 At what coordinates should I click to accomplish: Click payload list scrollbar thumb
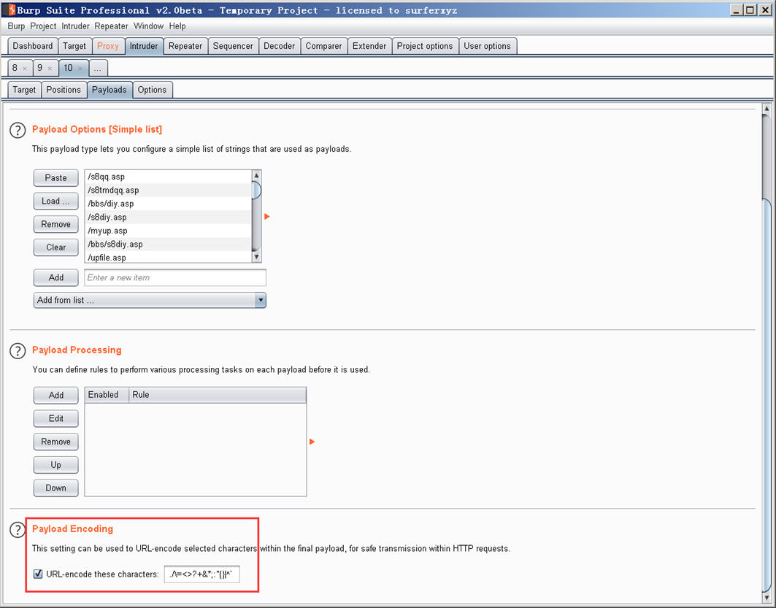tap(256, 190)
